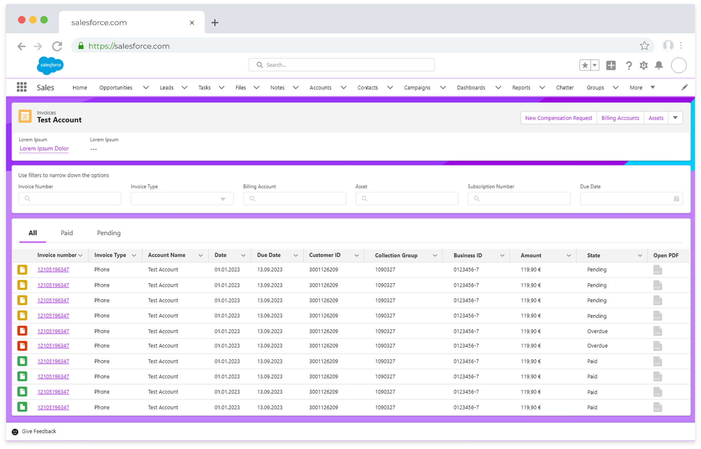
Task: Expand the State column header menu
Action: pyautogui.click(x=640, y=256)
